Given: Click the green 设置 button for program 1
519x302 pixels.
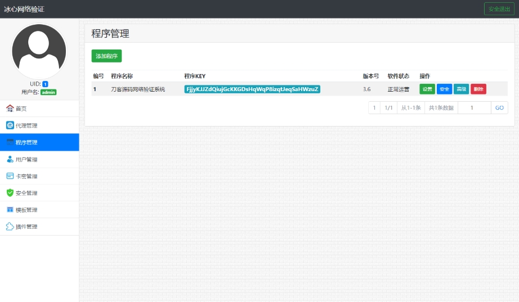Looking at the screenshot, I should coord(427,89).
